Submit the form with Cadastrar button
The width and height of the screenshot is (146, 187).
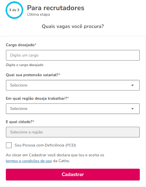pyautogui.click(x=73, y=175)
